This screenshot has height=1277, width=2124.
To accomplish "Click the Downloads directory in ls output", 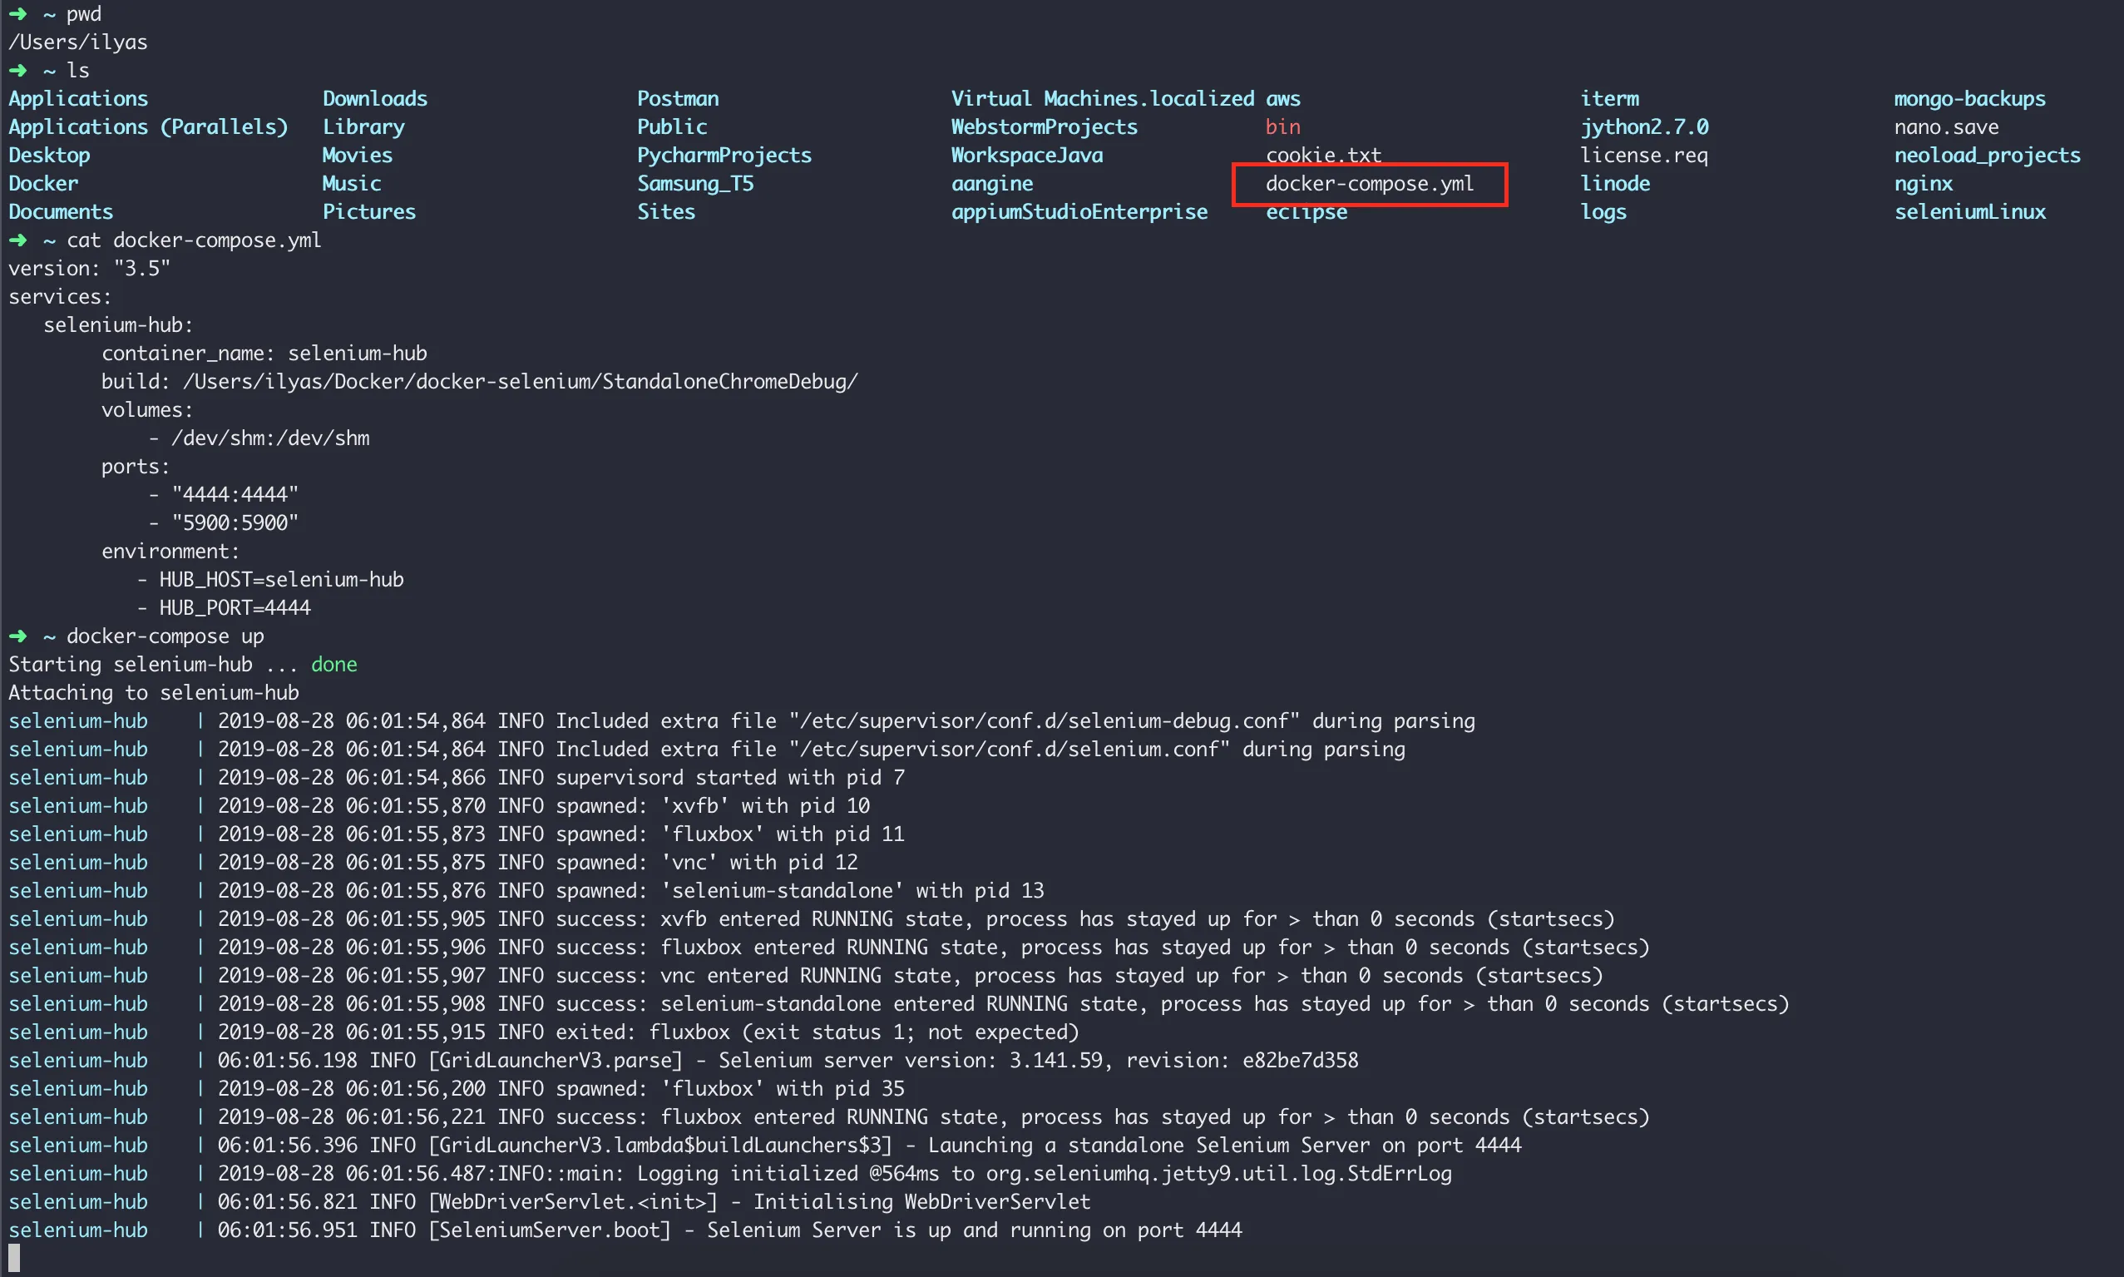I will (x=374, y=98).
